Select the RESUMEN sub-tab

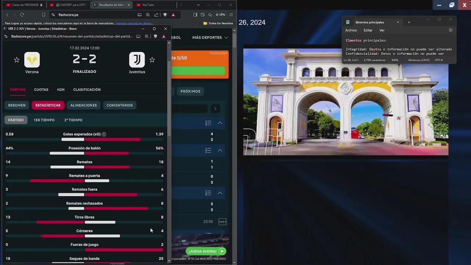(17, 105)
